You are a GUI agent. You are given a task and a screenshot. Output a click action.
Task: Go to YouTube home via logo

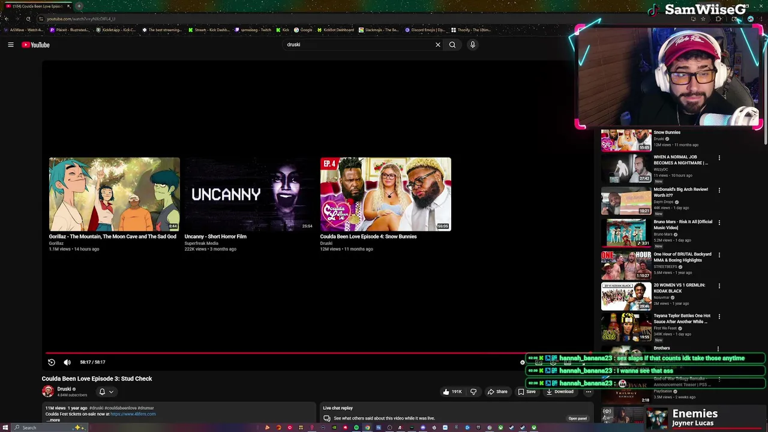35,44
